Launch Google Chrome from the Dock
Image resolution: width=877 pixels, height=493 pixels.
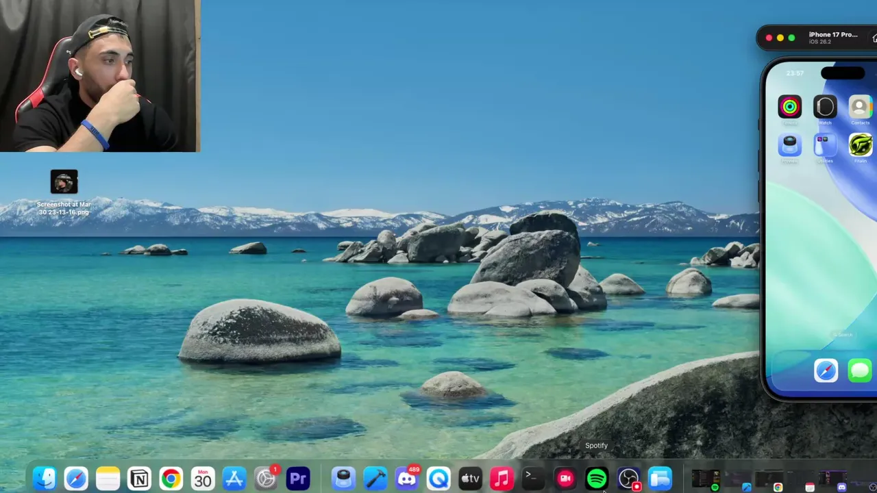(x=171, y=479)
